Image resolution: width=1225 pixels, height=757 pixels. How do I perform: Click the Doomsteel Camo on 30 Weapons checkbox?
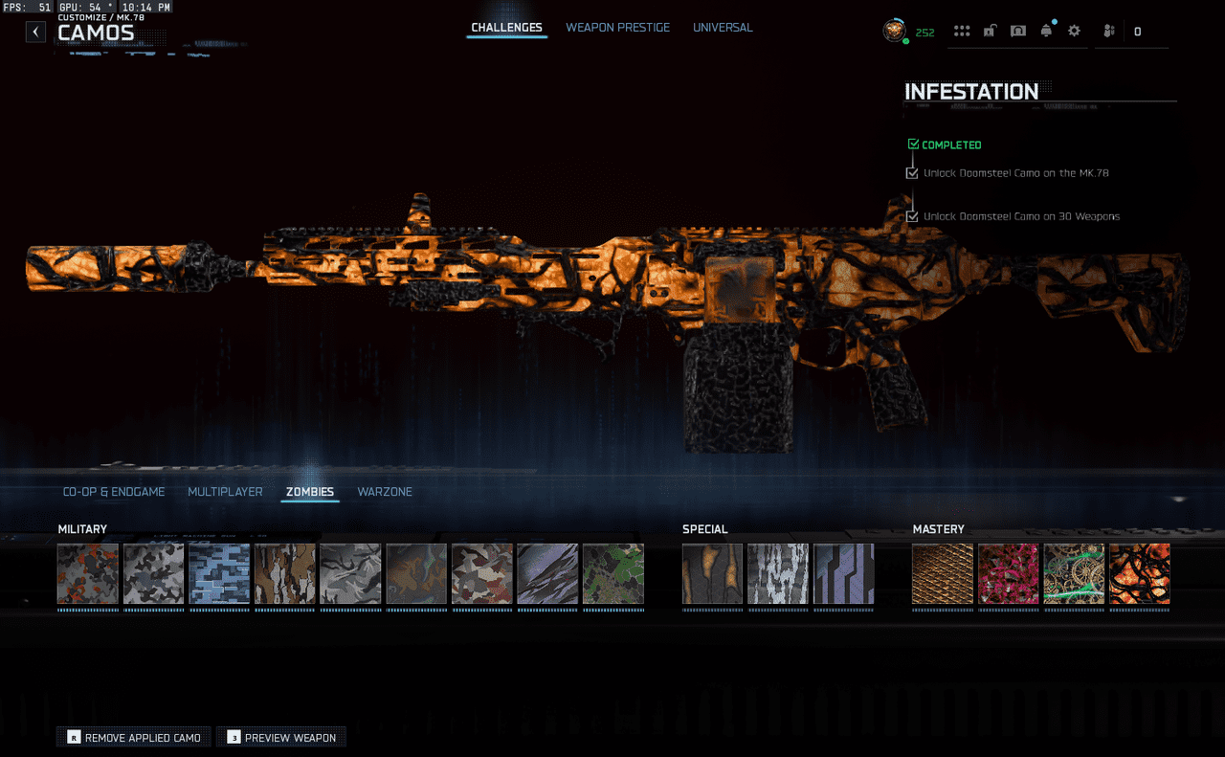(x=912, y=216)
